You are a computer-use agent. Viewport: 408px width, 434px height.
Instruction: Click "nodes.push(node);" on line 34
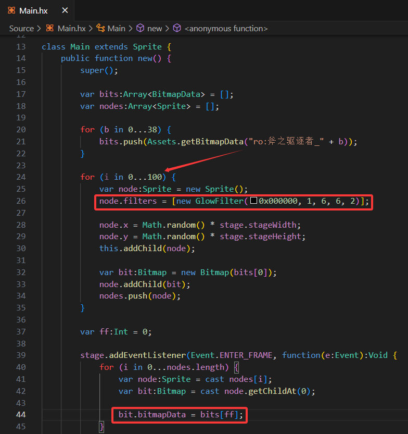(140, 296)
